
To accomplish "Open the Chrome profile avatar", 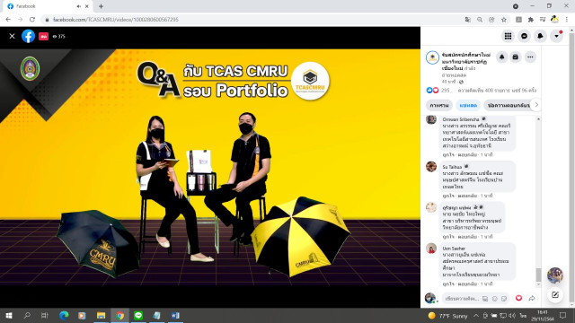I will (555, 19).
